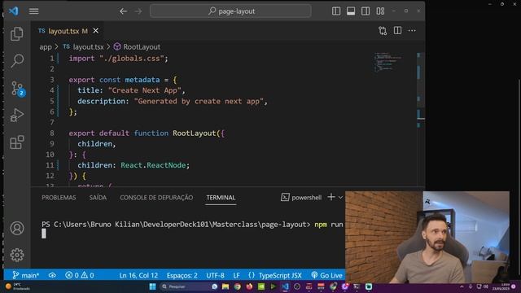Click the word metadata in line 3
521x293 pixels.
pyautogui.click(x=142, y=80)
